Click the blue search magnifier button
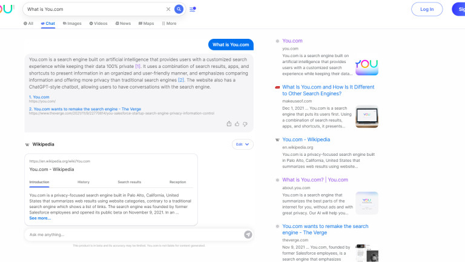The width and height of the screenshot is (465, 262). 179,9
